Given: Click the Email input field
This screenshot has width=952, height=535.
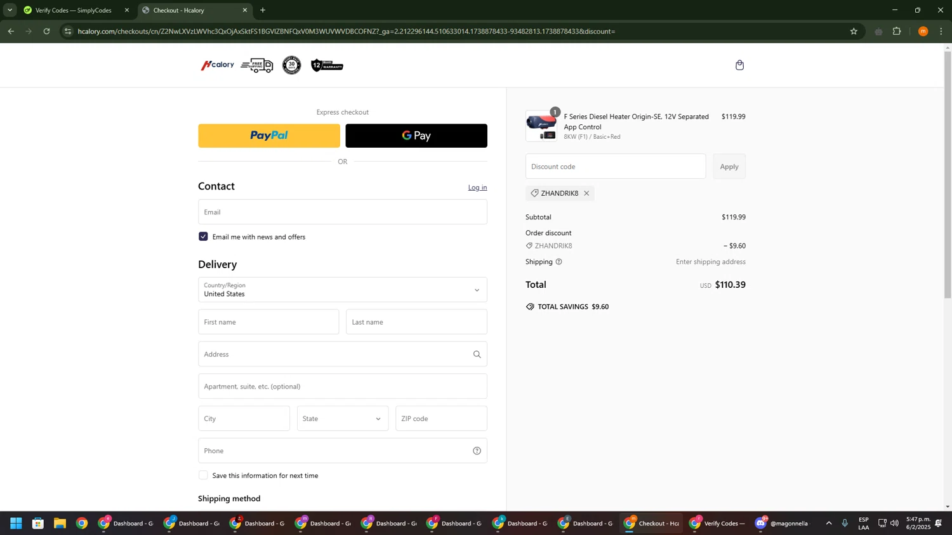Looking at the screenshot, I should (x=343, y=212).
